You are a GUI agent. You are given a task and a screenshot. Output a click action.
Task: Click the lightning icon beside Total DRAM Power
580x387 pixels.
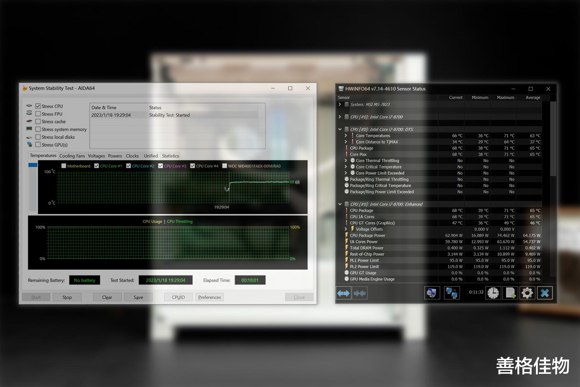coord(347,248)
